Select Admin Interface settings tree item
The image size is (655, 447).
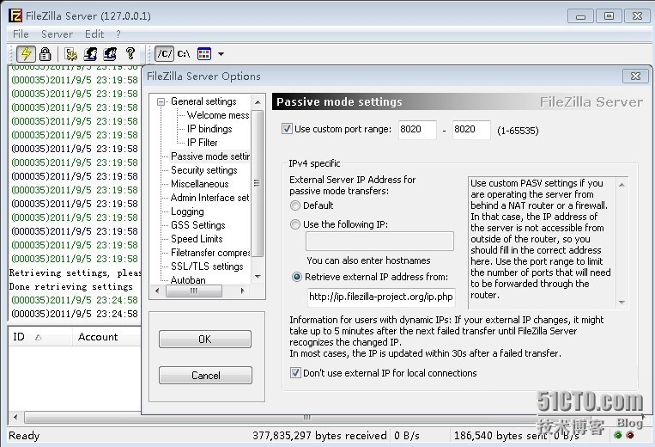209,198
